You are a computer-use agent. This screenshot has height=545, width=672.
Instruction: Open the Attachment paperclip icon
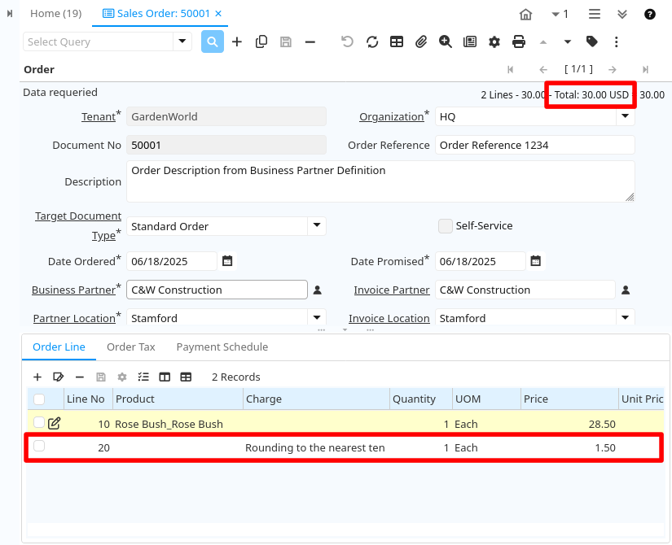click(x=421, y=41)
